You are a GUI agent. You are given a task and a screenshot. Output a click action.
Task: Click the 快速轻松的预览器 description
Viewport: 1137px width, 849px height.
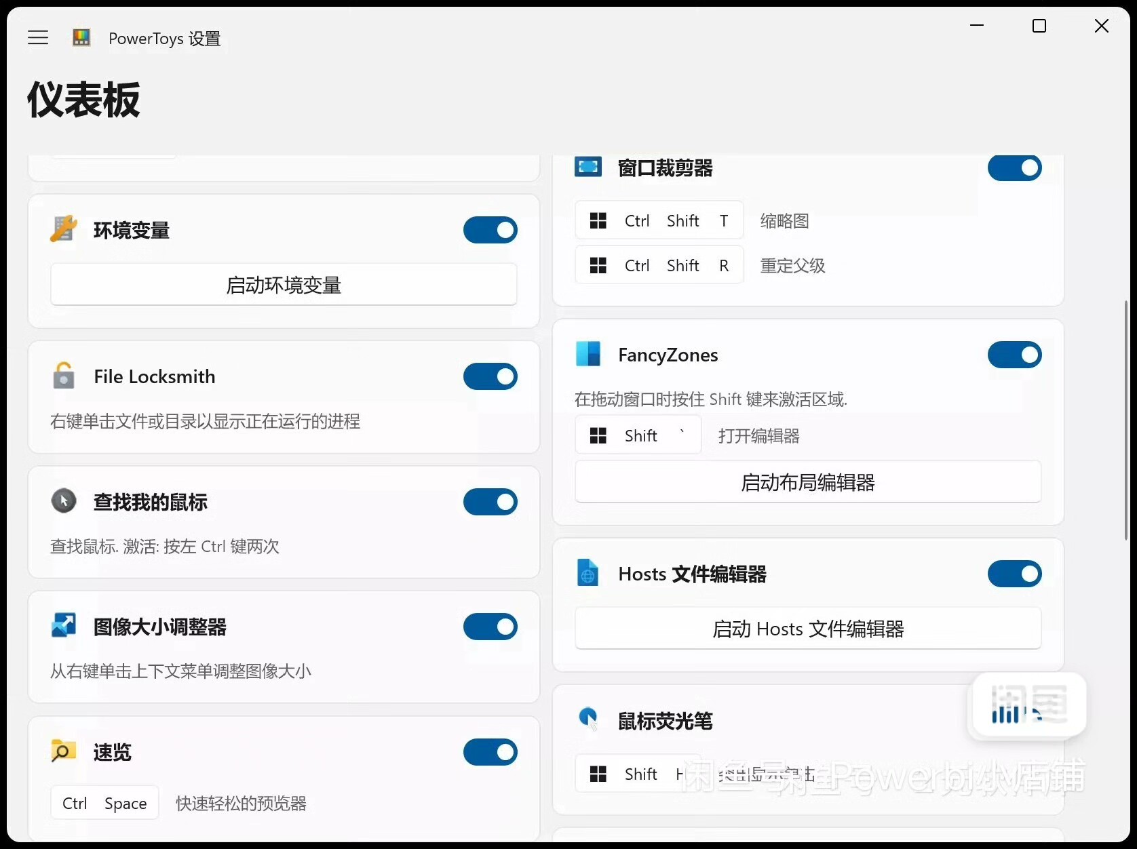pos(241,804)
